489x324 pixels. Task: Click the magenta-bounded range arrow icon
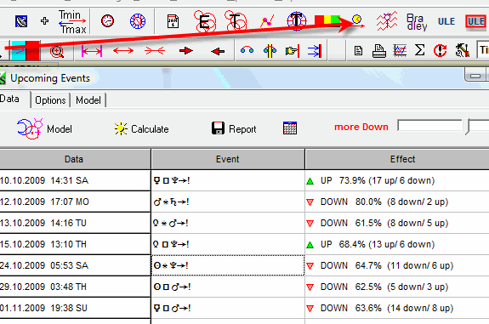point(92,51)
